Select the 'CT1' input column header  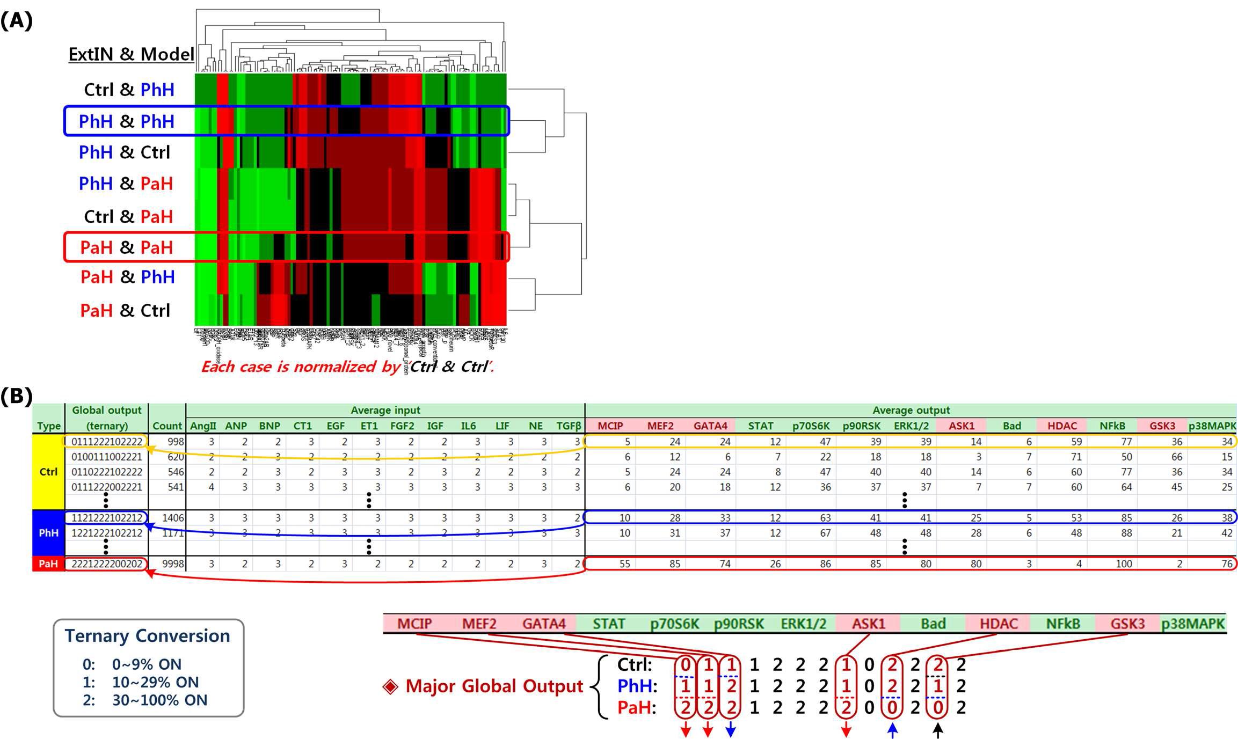(302, 426)
